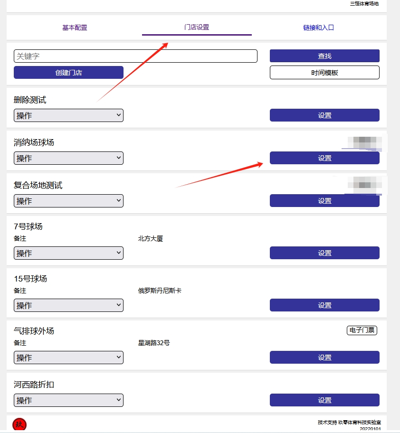
Task: Open 操作 dropdown for 河西路折扣
Action: click(68, 400)
